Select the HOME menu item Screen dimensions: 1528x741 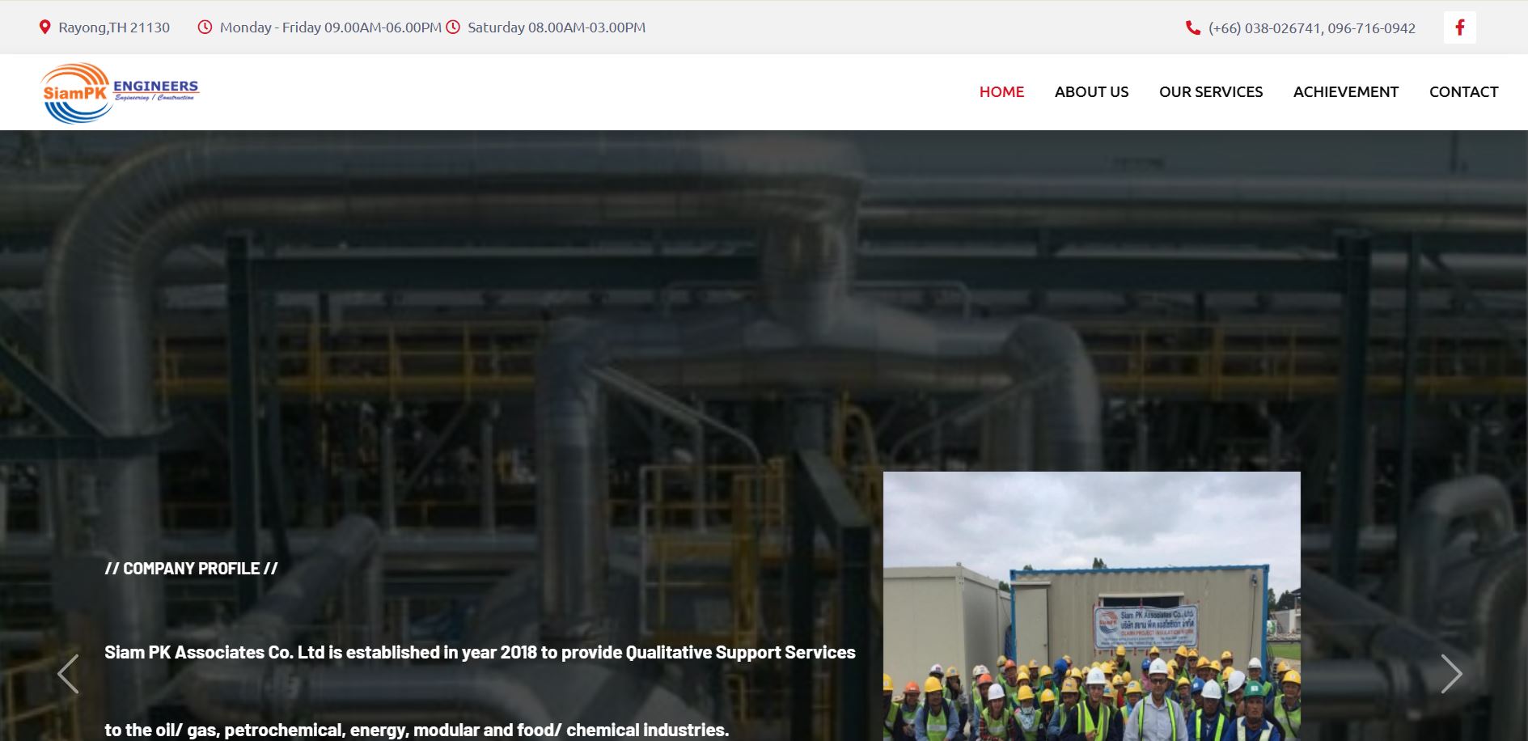point(1001,92)
